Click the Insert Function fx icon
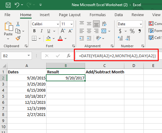162x133 pixels. [69, 56]
